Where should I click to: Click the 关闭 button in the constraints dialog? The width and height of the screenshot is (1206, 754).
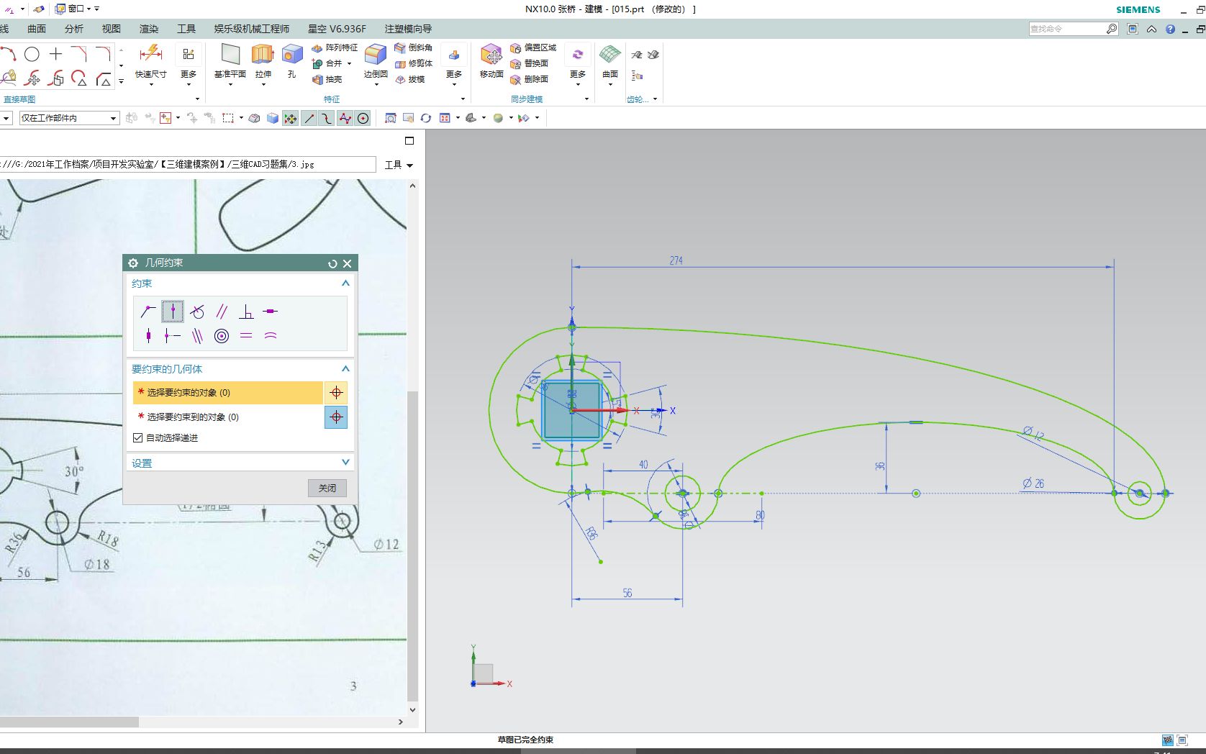point(327,488)
